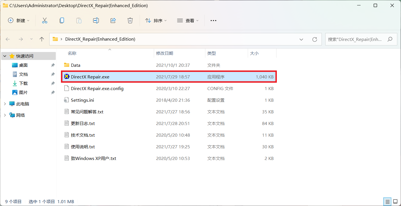This screenshot has width=401, height=206.
Task: Click the Rename icon in toolbar
Action: pos(96,20)
